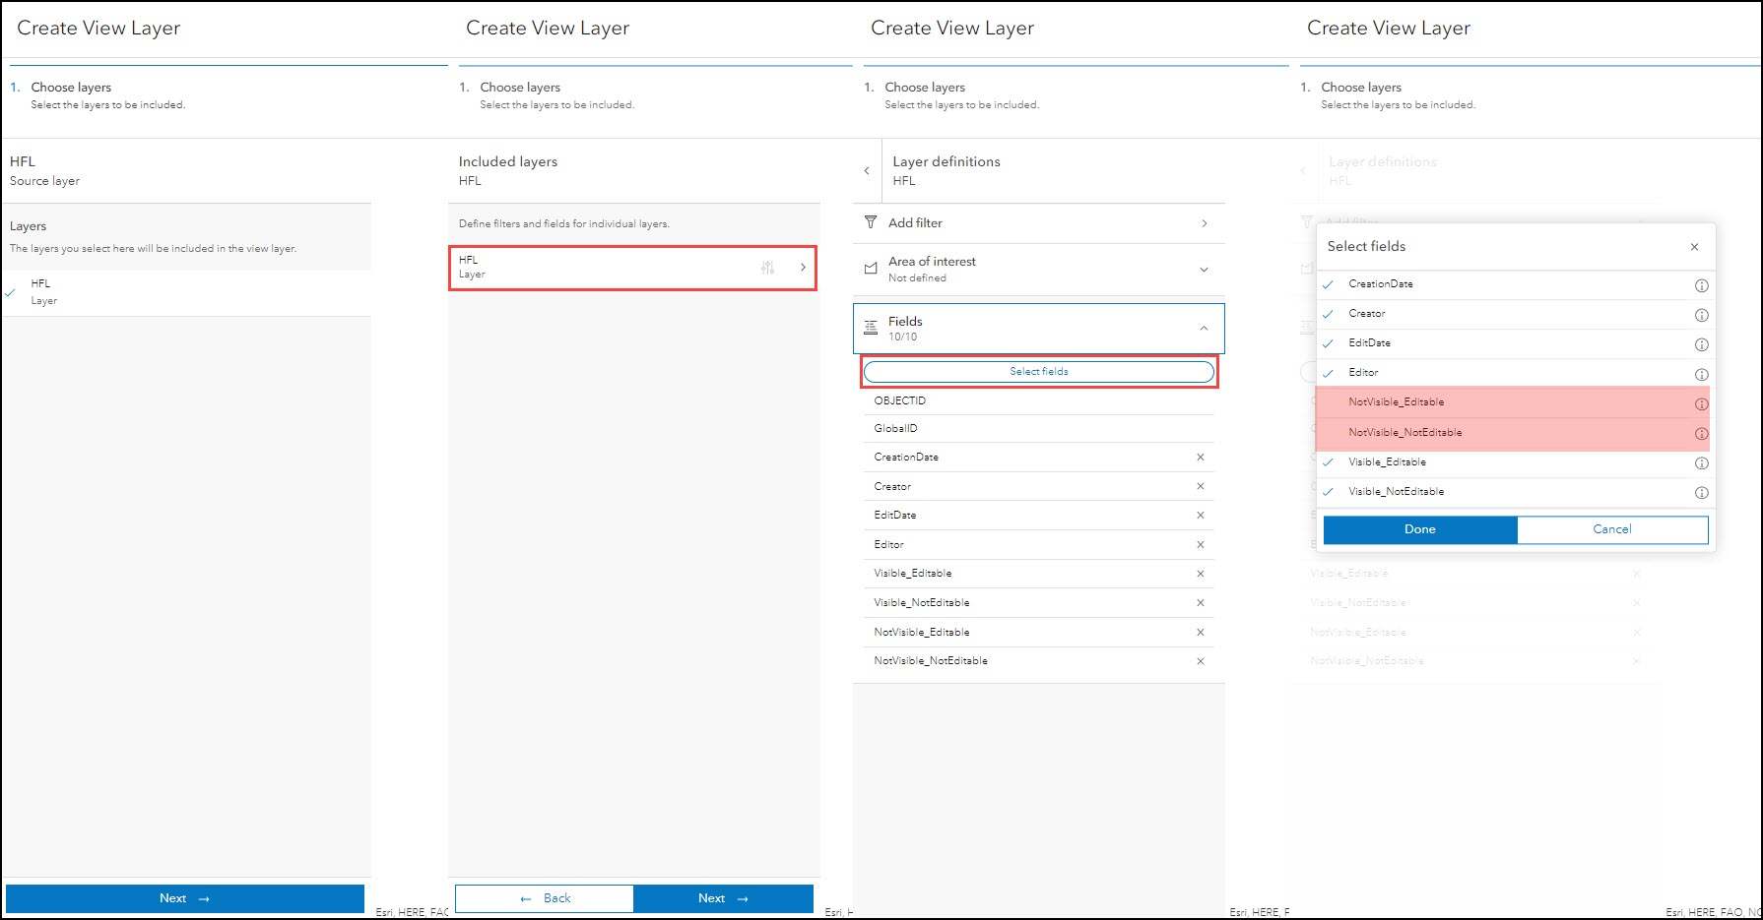Remove the Visible_Editable field with its X
This screenshot has height=920, width=1763.
(x=1201, y=574)
